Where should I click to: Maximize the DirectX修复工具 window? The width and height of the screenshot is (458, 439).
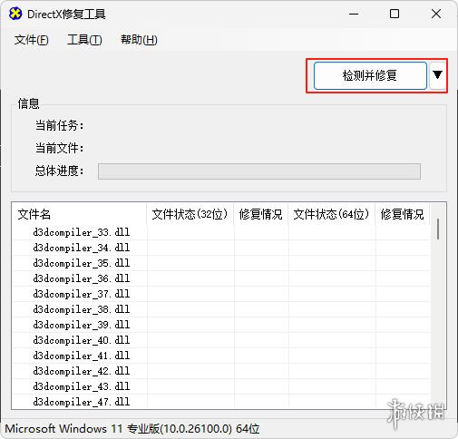point(395,14)
